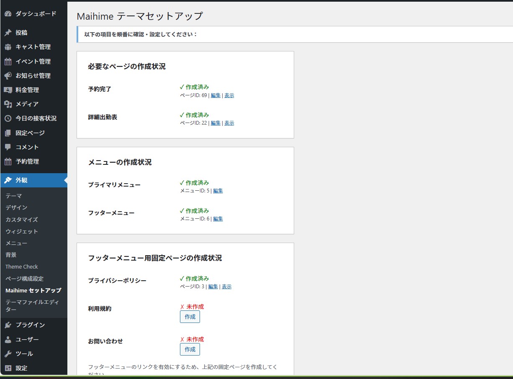Click 表示 link for プライバシーポリシー
This screenshot has width=513, height=379.
(x=226, y=287)
